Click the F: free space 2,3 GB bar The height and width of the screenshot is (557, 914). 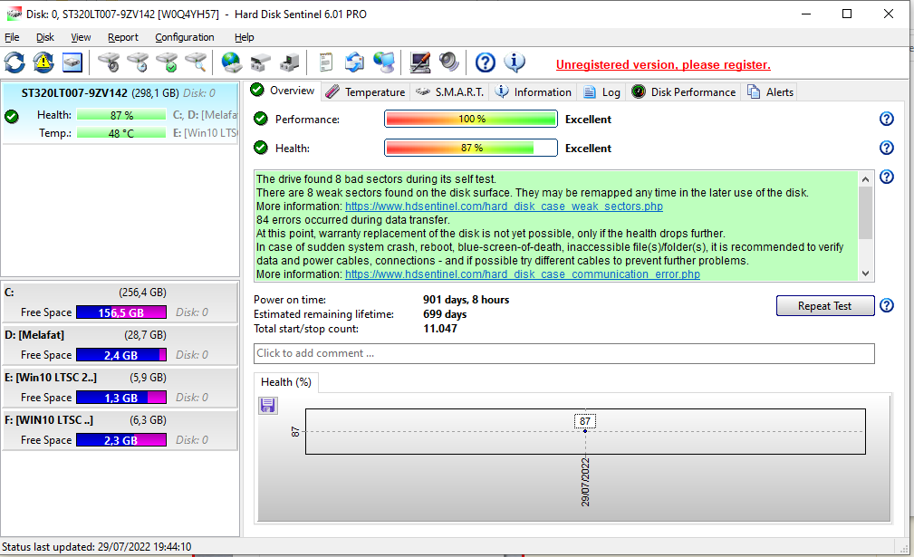click(x=121, y=440)
